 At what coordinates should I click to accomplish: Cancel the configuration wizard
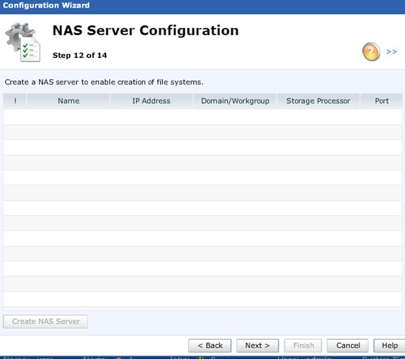pos(348,345)
